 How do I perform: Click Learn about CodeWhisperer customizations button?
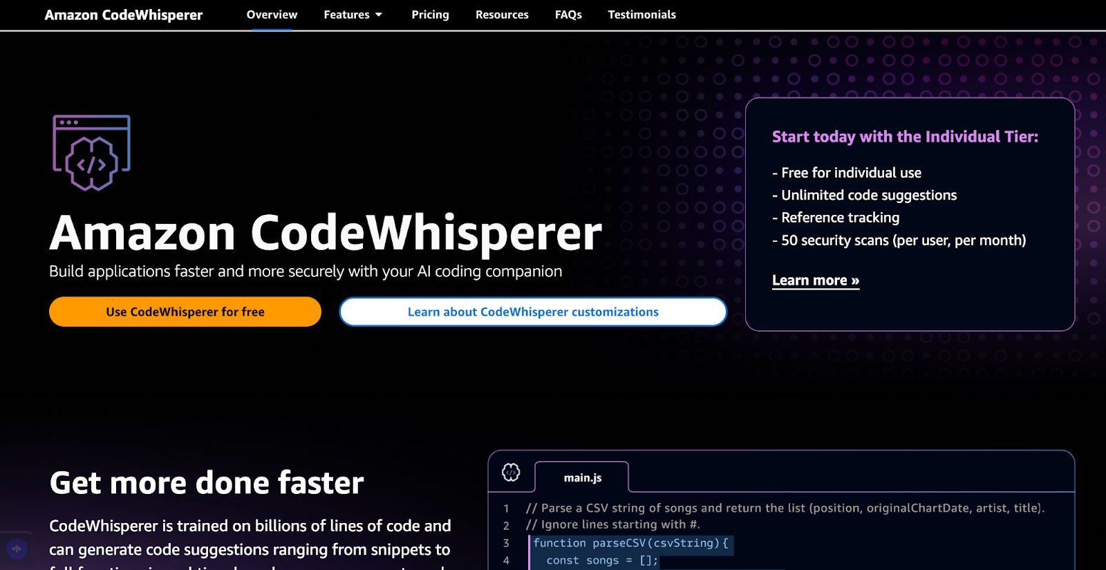pos(533,312)
